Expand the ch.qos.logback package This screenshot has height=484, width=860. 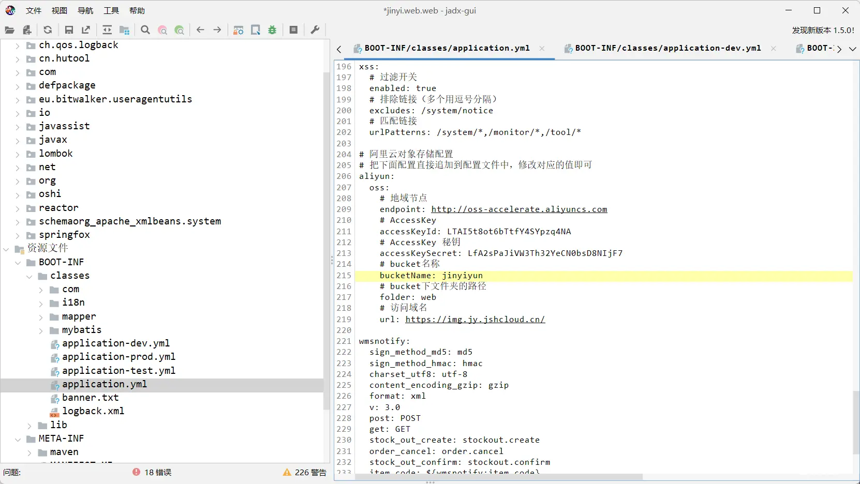pyautogui.click(x=17, y=46)
